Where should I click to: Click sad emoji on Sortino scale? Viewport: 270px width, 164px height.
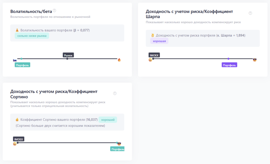(x=15, y=144)
